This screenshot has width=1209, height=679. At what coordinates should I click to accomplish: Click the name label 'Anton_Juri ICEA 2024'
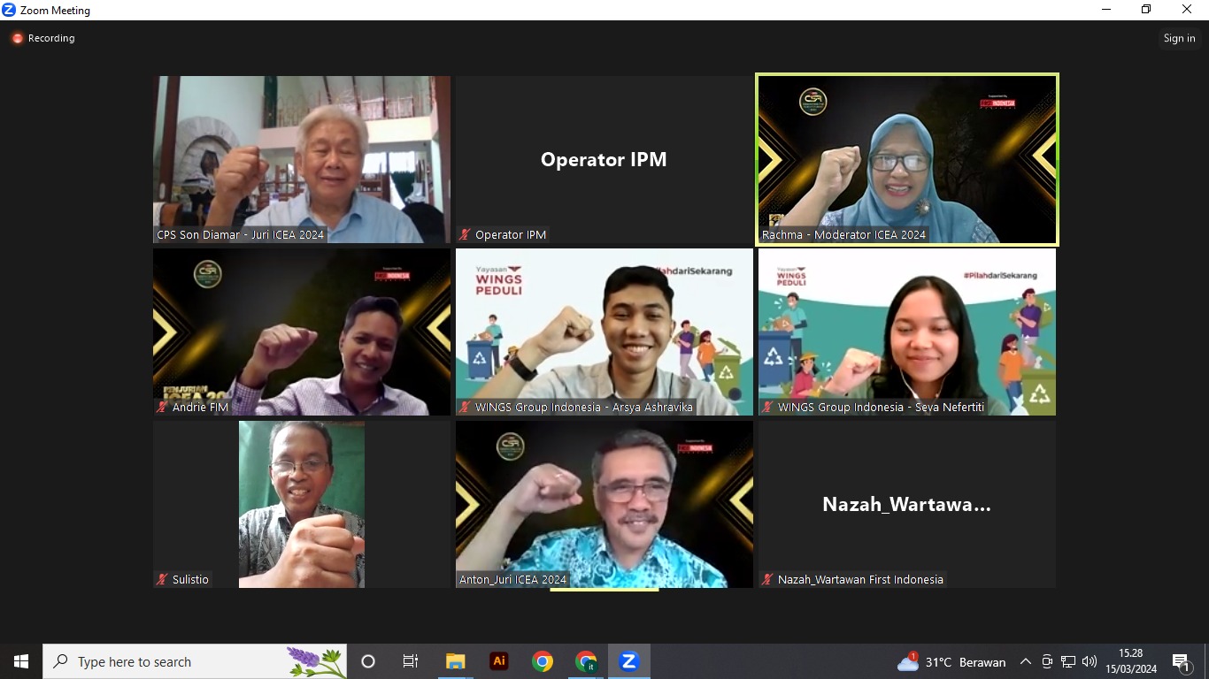[x=512, y=580]
